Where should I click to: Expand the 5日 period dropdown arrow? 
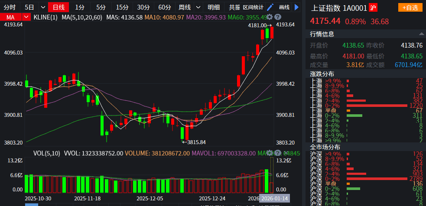[42, 7]
